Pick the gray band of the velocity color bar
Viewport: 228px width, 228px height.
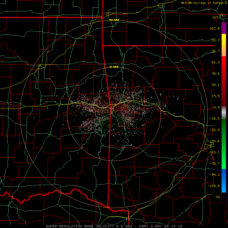point(224,113)
